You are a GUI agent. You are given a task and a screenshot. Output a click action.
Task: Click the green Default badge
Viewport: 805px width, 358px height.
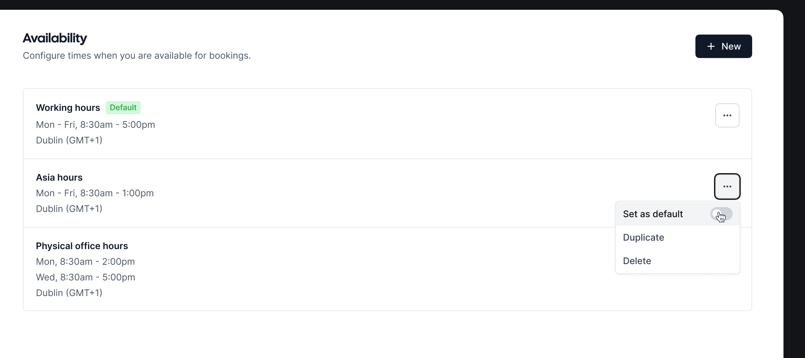pyautogui.click(x=123, y=107)
